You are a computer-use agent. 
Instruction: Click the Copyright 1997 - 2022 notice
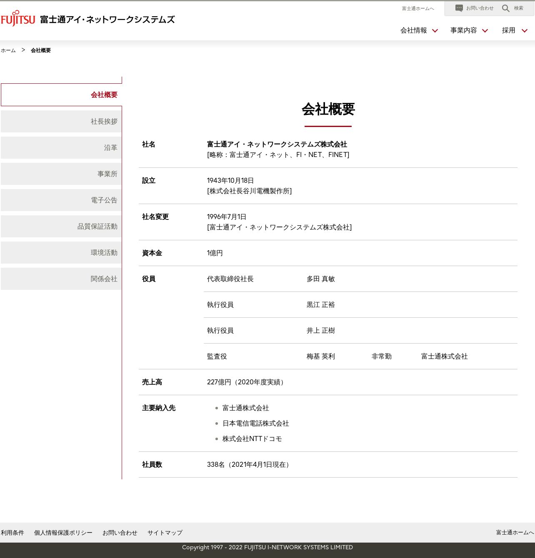click(x=267, y=547)
